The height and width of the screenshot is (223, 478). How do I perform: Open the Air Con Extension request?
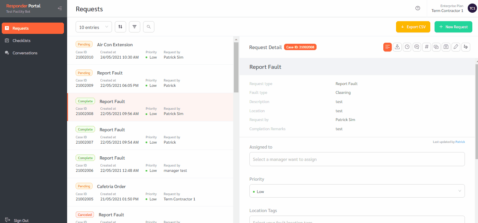(150, 50)
